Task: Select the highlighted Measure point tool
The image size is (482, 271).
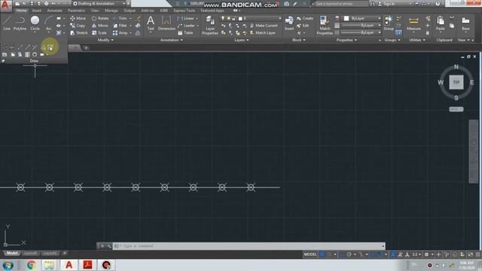Action: pyautogui.click(x=50, y=47)
